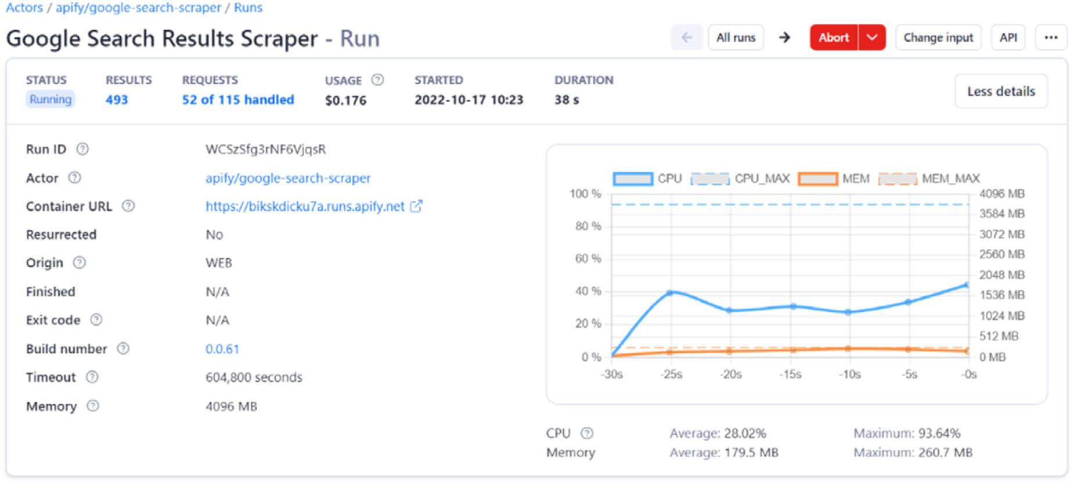Viewport: 1074px width, 484px height.
Task: Click the Origin value WEB
Action: coord(219,263)
